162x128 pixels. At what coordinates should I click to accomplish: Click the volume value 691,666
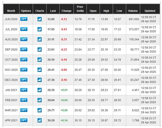point(134,19)
